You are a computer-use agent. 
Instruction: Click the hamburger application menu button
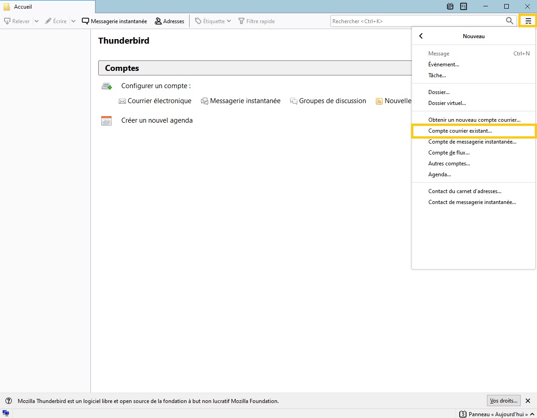point(528,21)
